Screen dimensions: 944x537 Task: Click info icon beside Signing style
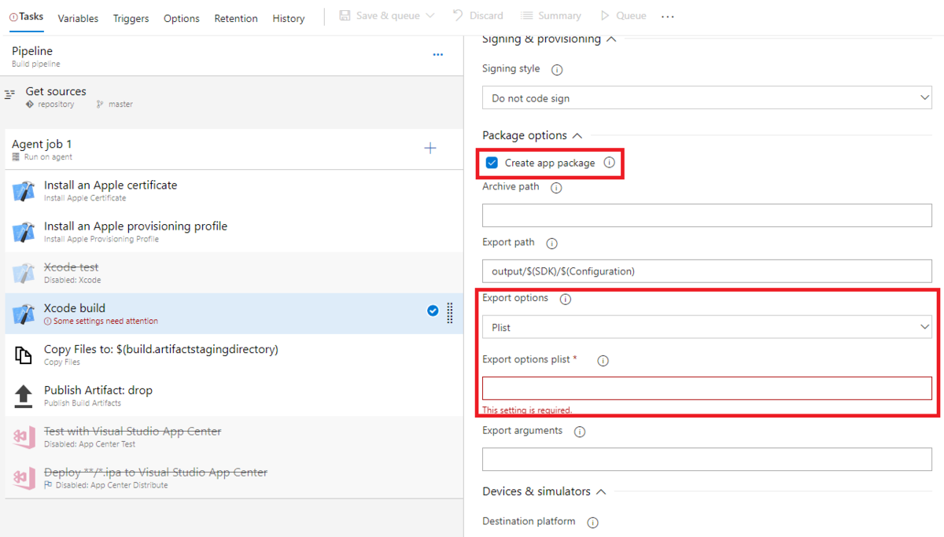557,69
